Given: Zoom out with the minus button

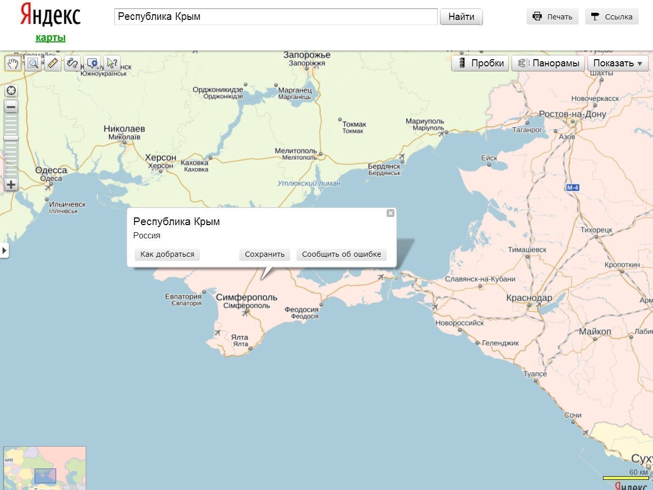Looking at the screenshot, I should pyautogui.click(x=11, y=107).
